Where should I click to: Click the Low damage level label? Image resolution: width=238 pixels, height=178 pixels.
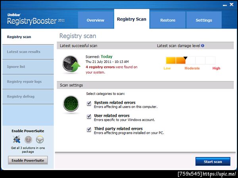coord(167,68)
